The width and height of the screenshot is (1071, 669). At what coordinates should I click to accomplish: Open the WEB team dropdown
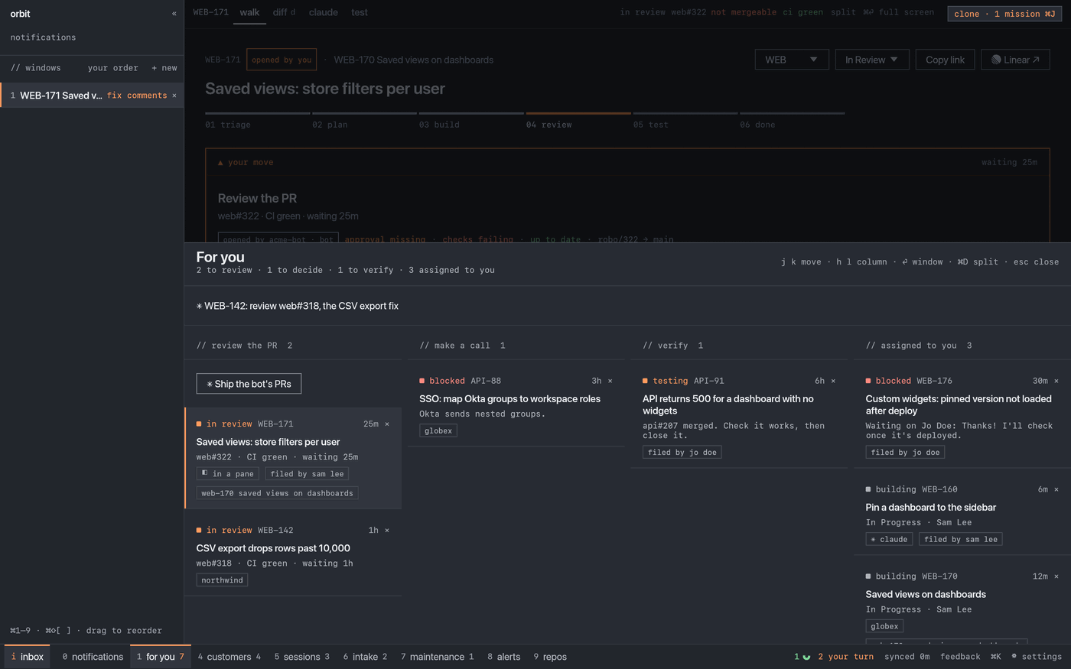click(x=792, y=60)
